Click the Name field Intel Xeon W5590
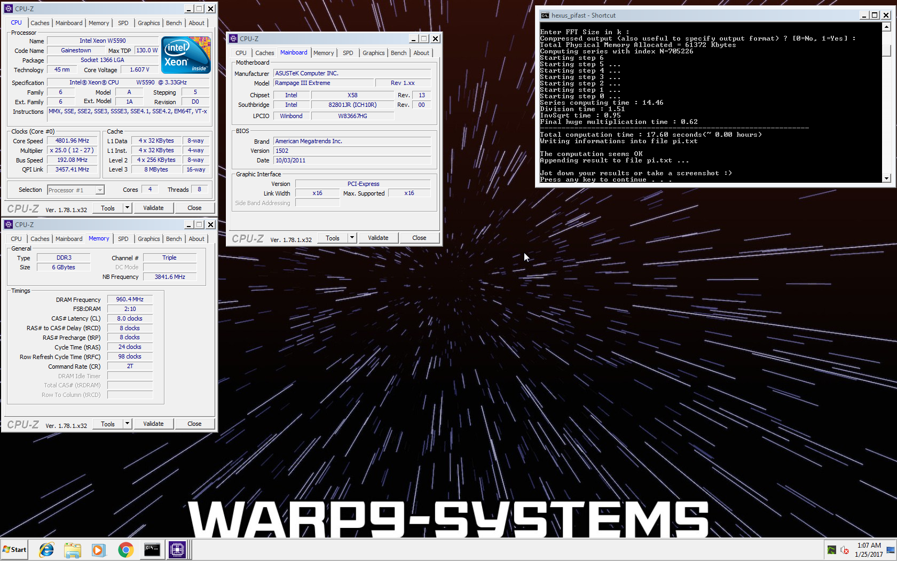 [x=103, y=41]
